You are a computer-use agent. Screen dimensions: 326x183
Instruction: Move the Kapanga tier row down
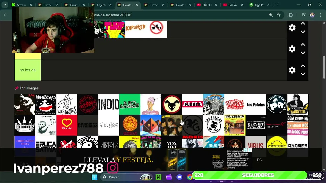pos(303,32)
